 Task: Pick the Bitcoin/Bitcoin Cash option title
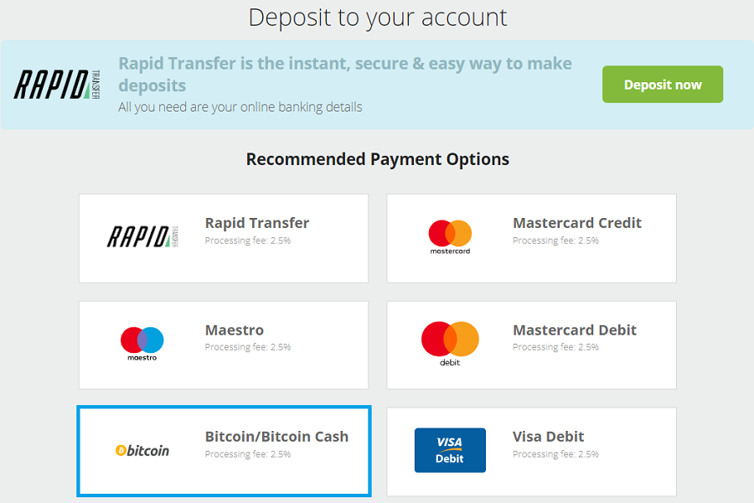coord(276,437)
